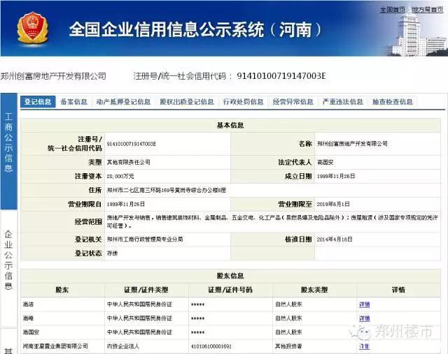The width and height of the screenshot is (448, 354).
Task: Switch to the 备案信息 tab
Action: (74, 102)
